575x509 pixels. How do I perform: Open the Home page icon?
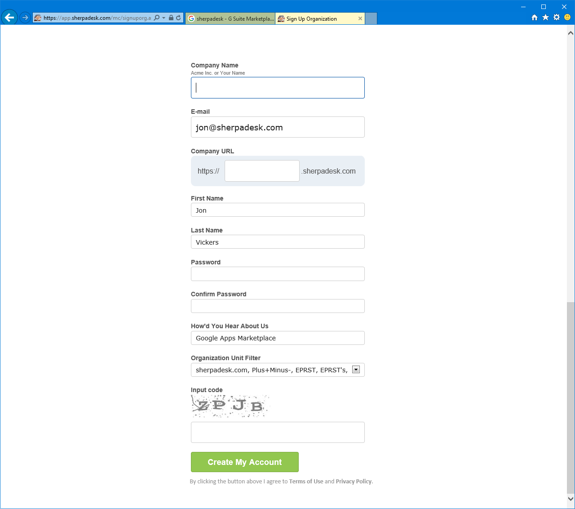pyautogui.click(x=534, y=18)
